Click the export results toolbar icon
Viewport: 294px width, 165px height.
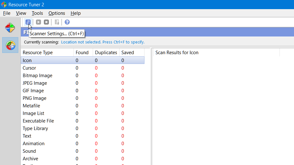(x=57, y=22)
